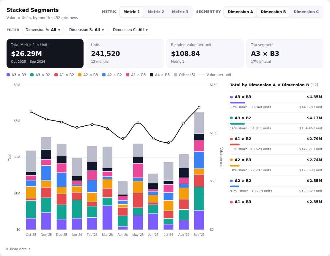Toggle Dimension A segmentation
Viewport: 330px width, 256px height.
click(x=240, y=12)
